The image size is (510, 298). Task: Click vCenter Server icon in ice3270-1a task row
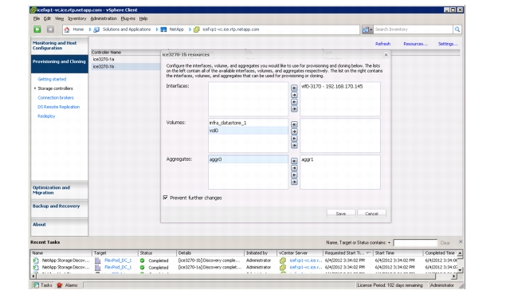point(283,268)
